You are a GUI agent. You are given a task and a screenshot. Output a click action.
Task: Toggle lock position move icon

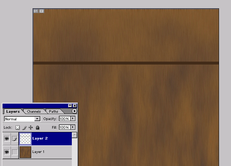pos(30,128)
